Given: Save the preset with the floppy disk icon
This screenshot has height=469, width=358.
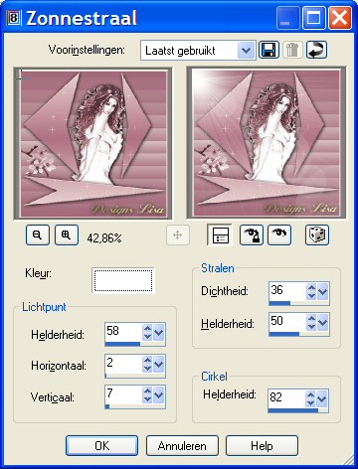Looking at the screenshot, I should pos(268,50).
